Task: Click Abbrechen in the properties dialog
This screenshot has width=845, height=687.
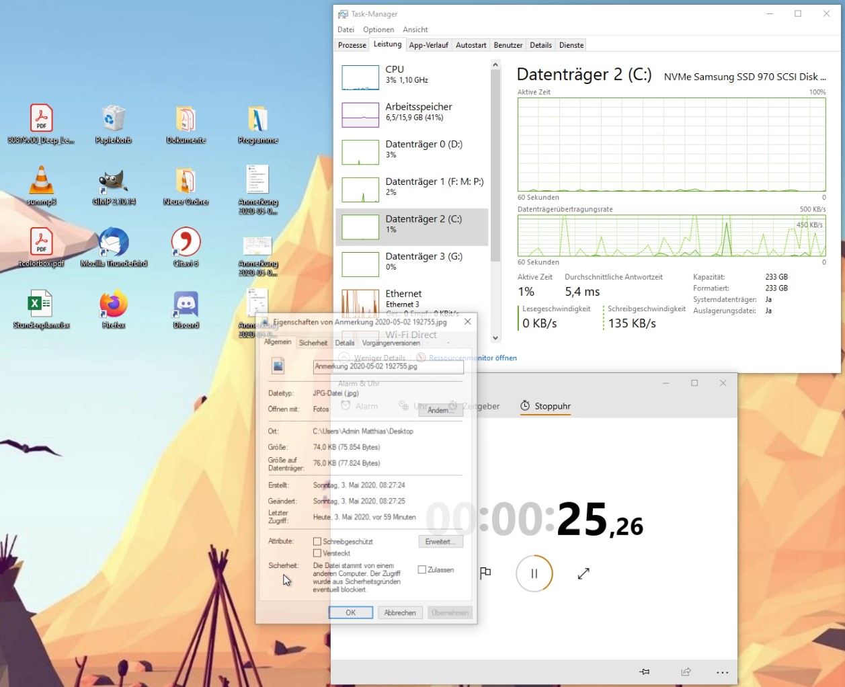Action: (400, 612)
